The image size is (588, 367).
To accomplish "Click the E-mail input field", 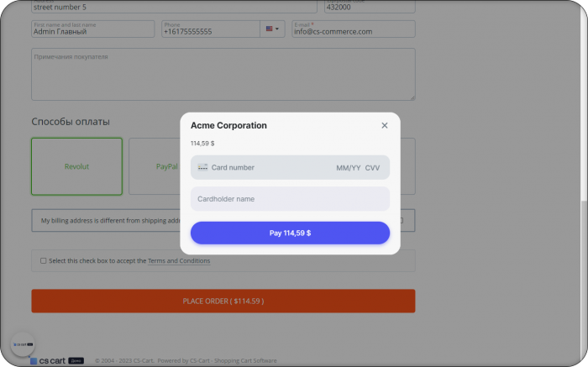I will pyautogui.click(x=354, y=29).
